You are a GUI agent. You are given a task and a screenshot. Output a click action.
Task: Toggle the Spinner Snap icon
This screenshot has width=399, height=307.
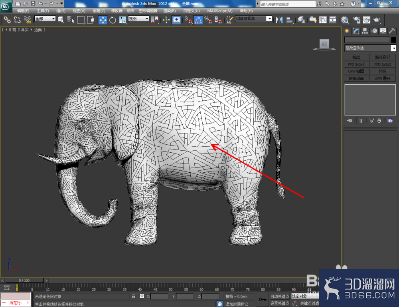(218, 20)
